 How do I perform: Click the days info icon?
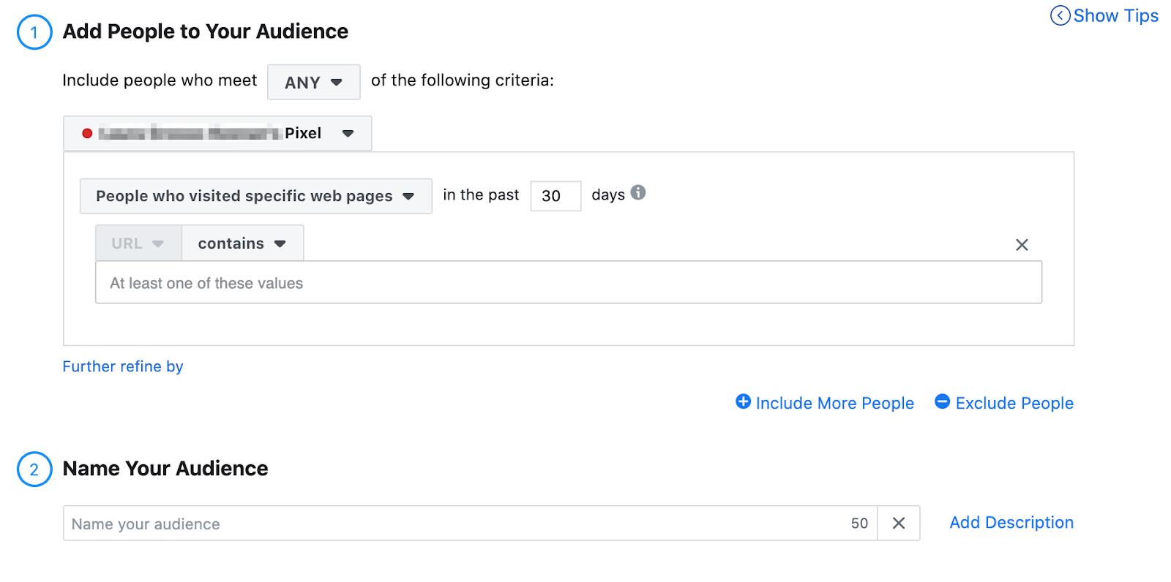tap(638, 193)
